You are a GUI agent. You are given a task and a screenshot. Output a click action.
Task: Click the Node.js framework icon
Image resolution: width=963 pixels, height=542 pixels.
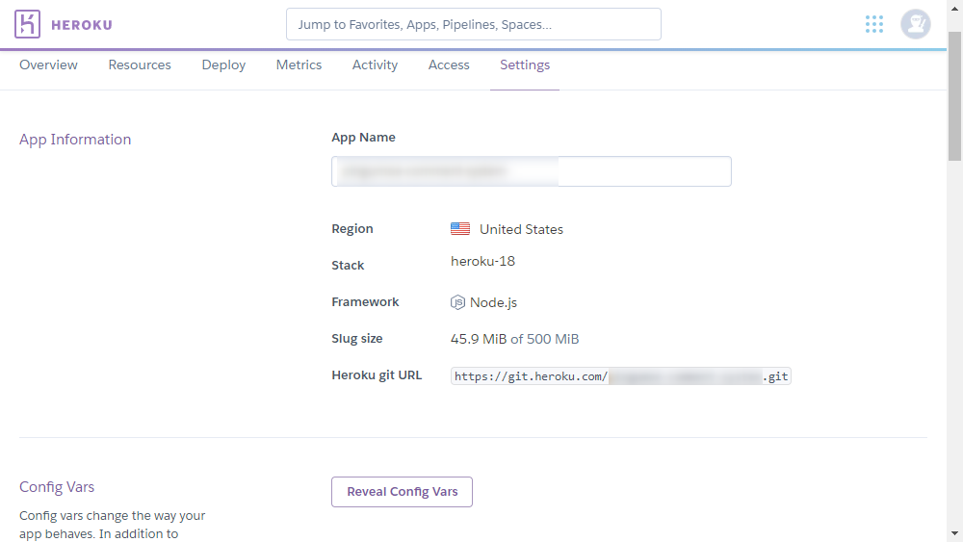point(457,302)
